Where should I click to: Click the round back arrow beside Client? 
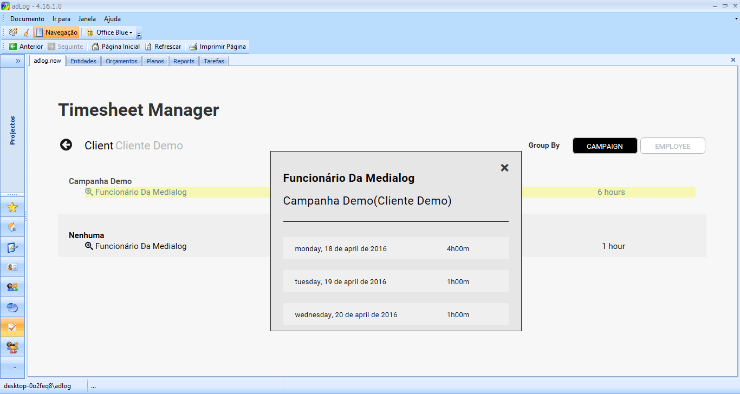click(66, 145)
